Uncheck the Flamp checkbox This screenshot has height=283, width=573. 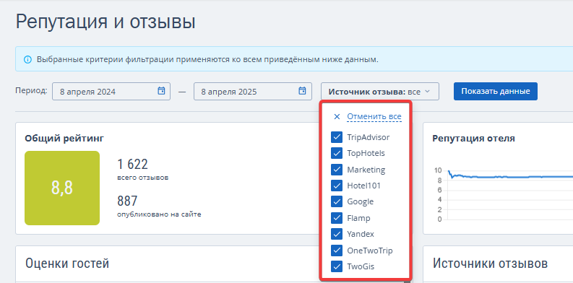coord(337,218)
